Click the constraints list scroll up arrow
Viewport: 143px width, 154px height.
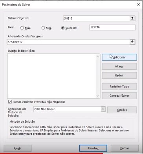(x=97, y=56)
